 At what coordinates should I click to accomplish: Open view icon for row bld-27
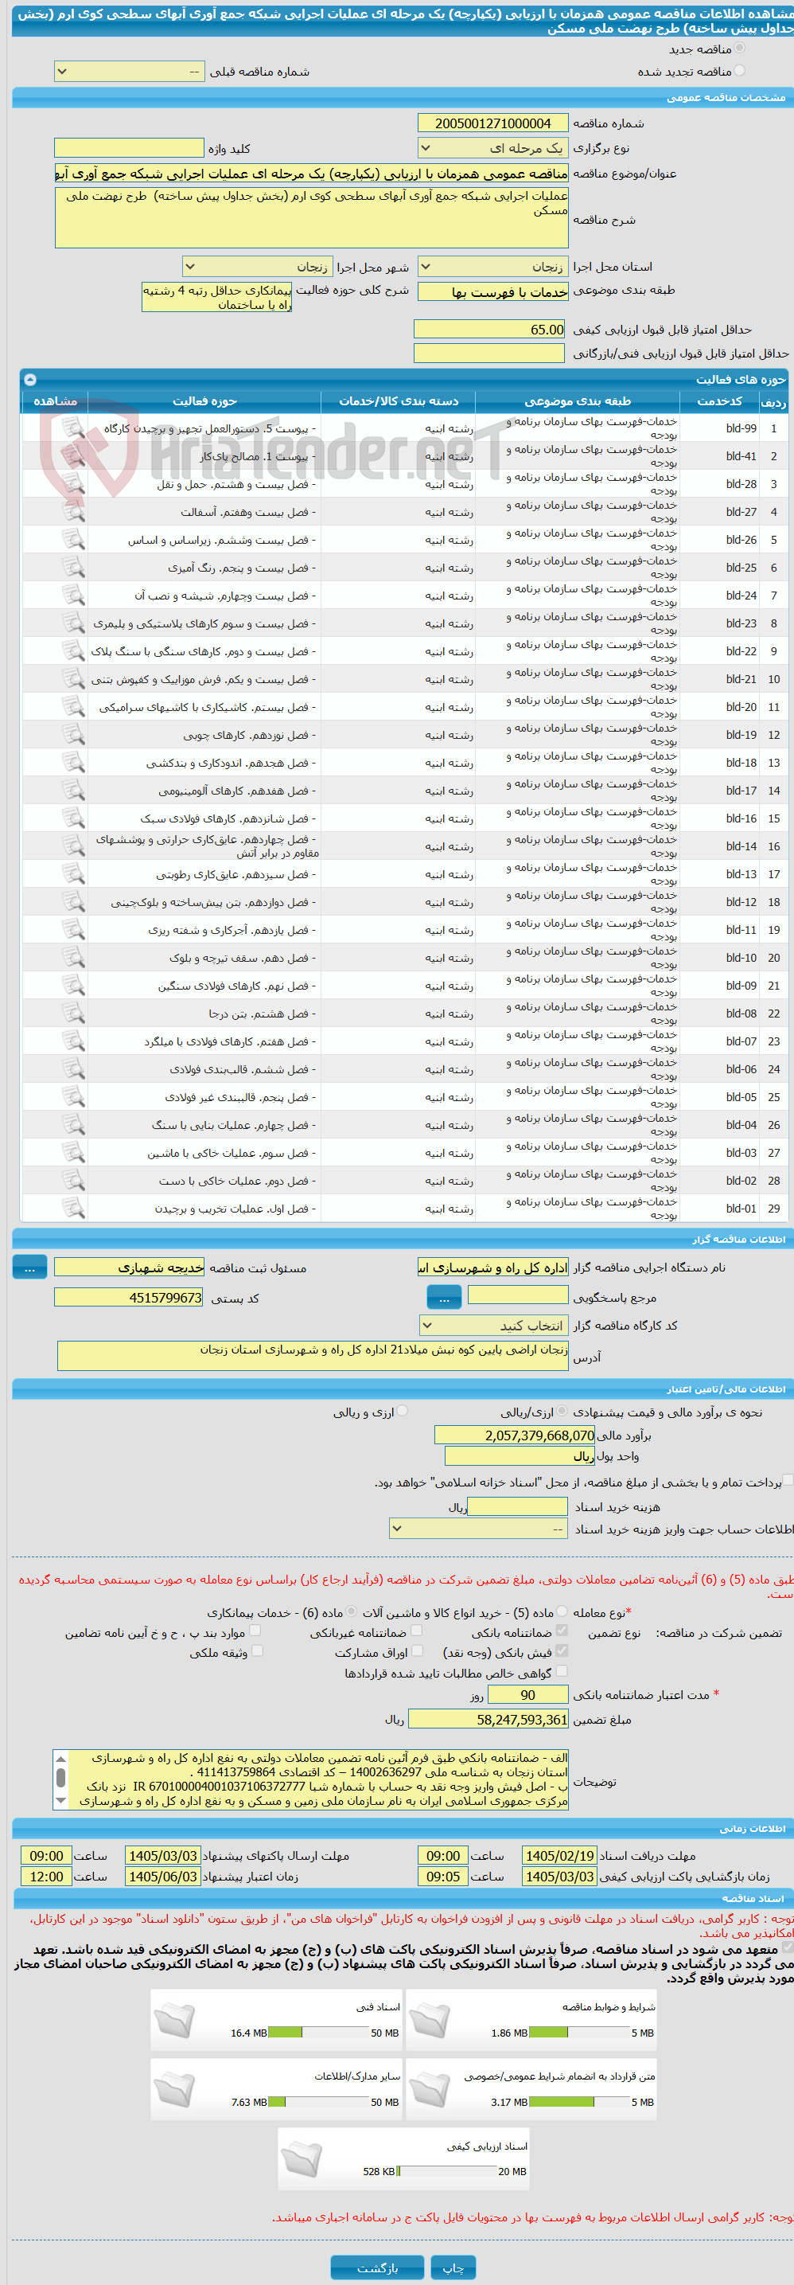coord(72,512)
